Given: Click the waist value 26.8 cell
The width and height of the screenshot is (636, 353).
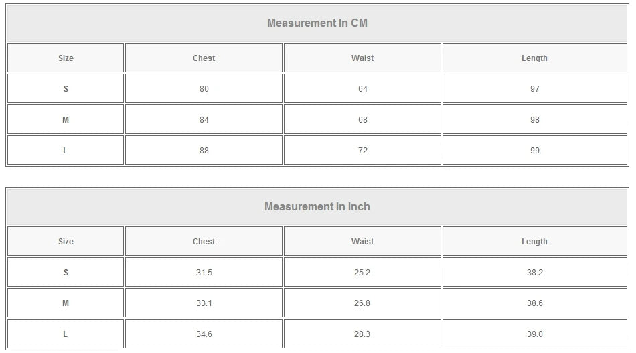Looking at the screenshot, I should [362, 303].
